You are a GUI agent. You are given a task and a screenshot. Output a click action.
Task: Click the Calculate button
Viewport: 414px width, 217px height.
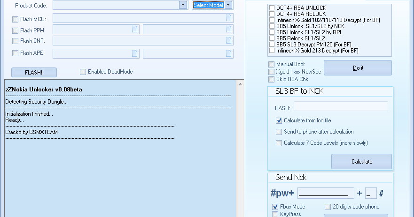(x=361, y=161)
